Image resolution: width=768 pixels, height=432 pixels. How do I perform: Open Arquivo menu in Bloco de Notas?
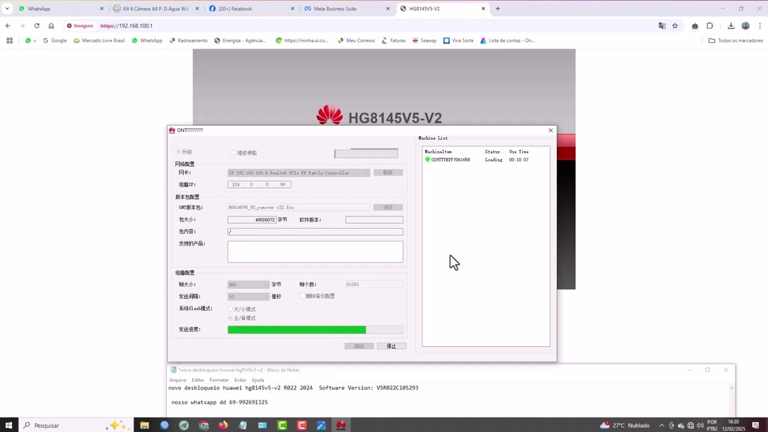(x=178, y=380)
